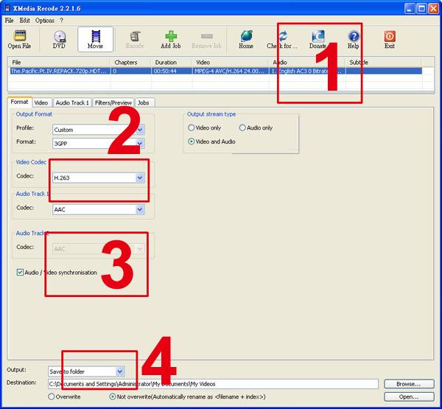Click the Subtitle column header
The height and width of the screenshot is (409, 442).
pyautogui.click(x=383, y=63)
